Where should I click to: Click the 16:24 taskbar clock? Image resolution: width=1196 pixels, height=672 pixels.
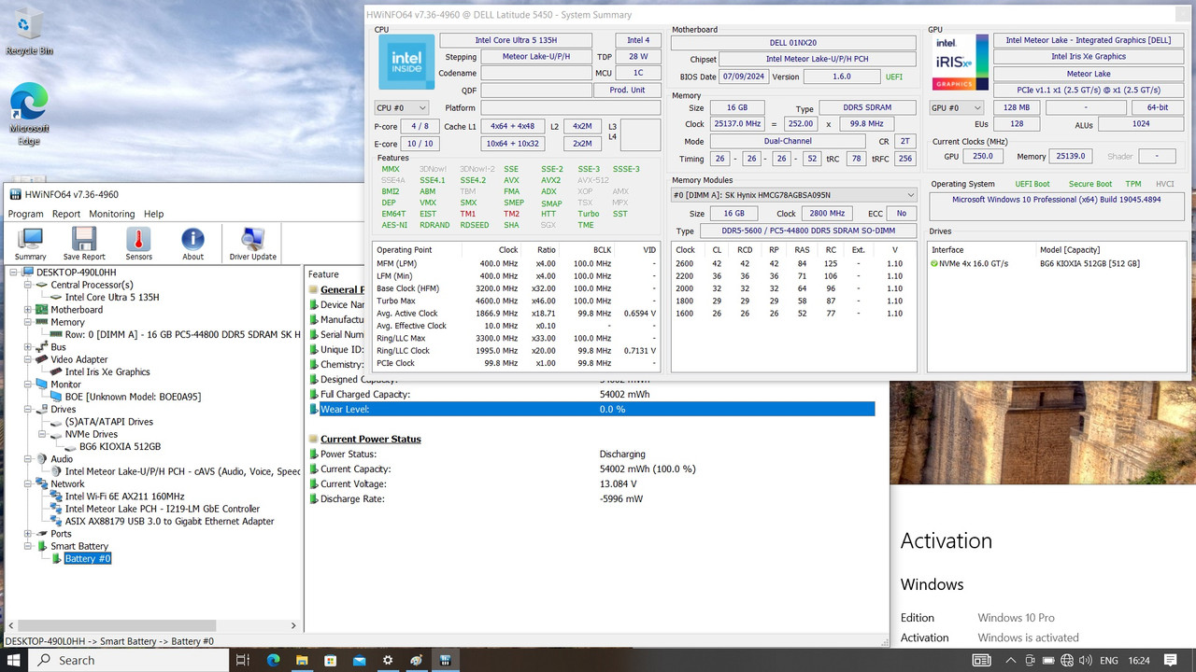point(1139,660)
